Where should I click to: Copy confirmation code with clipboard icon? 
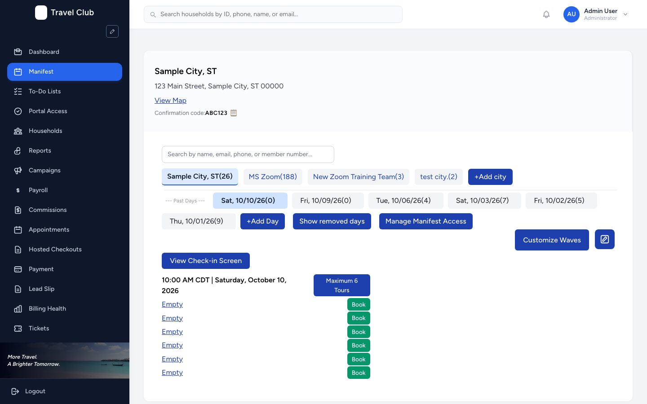(x=234, y=113)
